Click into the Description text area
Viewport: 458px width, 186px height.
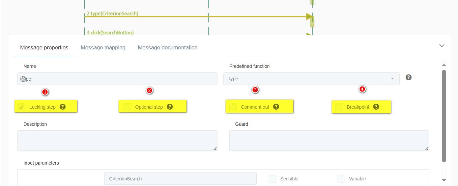click(117, 141)
